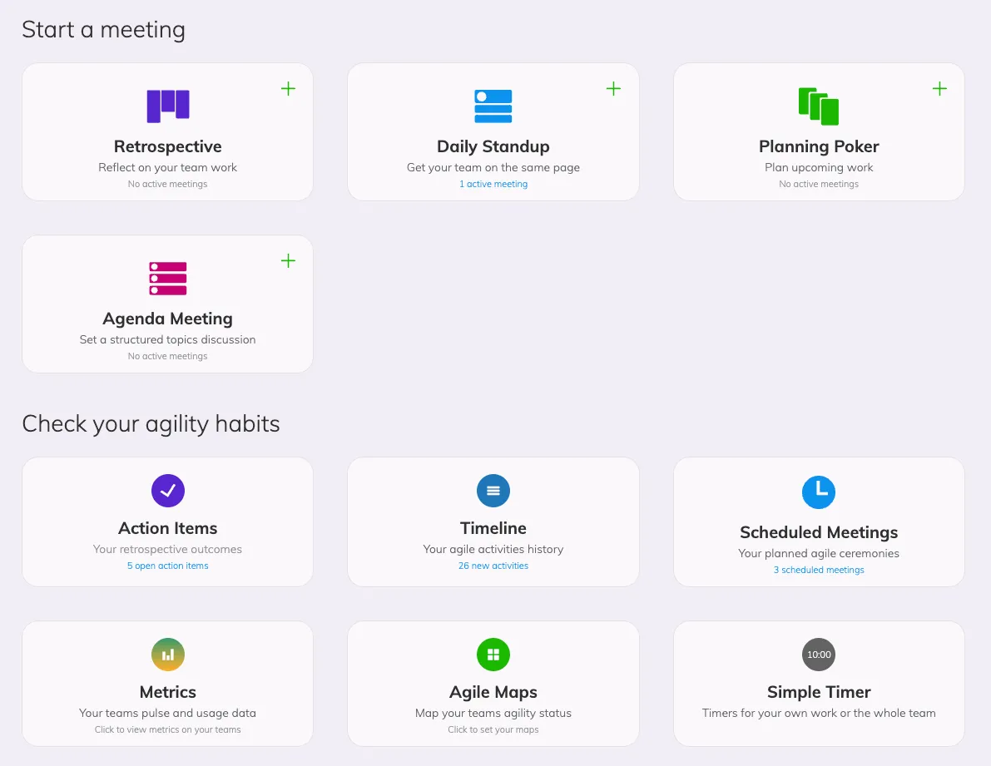The image size is (991, 766).
Task: Click the green Planning Poker cards icon
Action: tap(819, 106)
